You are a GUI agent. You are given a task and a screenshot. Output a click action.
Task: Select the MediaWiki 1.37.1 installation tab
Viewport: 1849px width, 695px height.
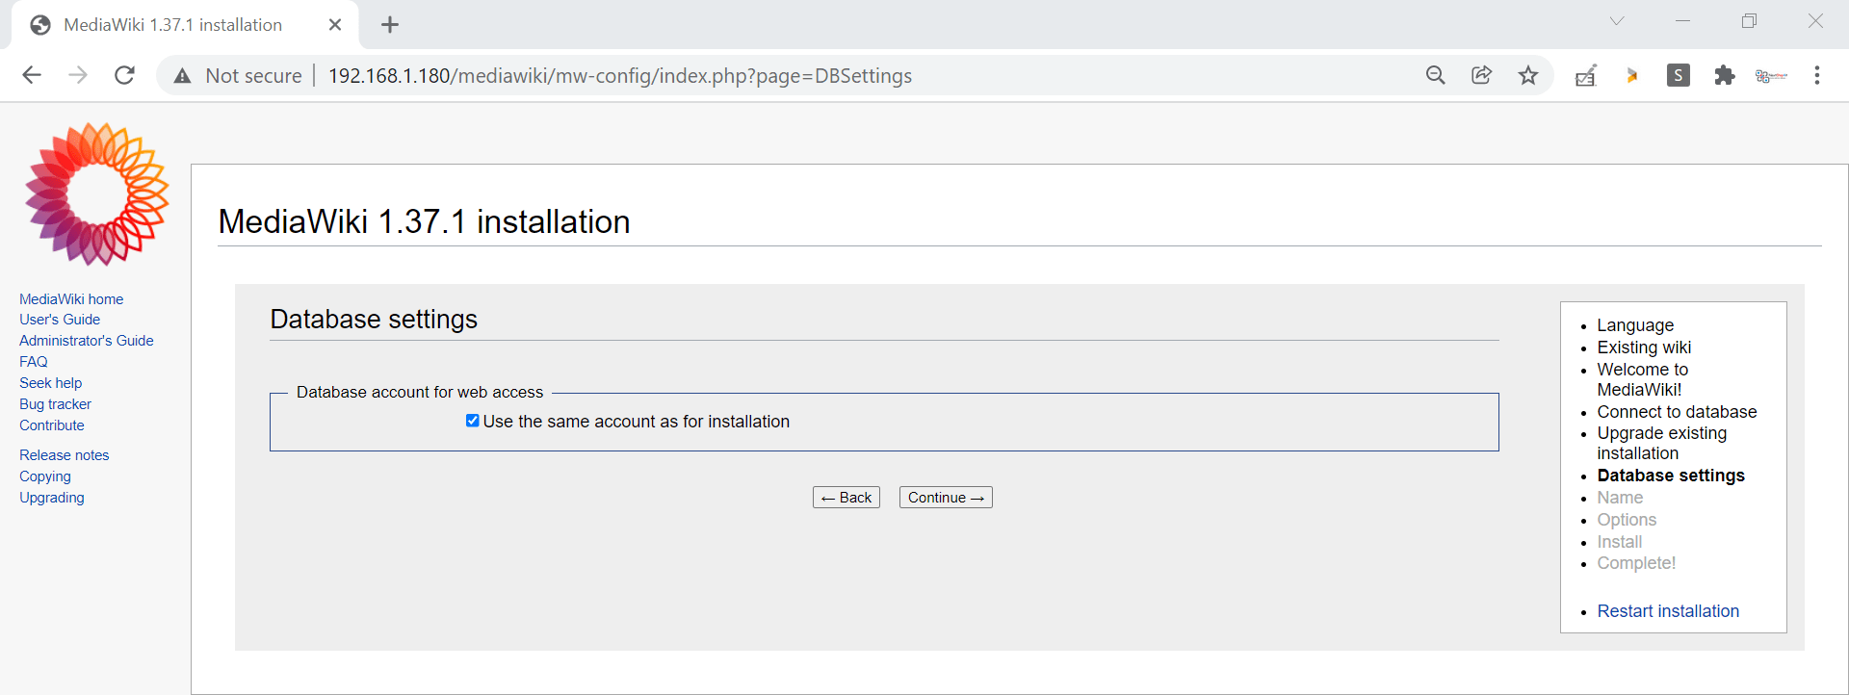pos(185,25)
